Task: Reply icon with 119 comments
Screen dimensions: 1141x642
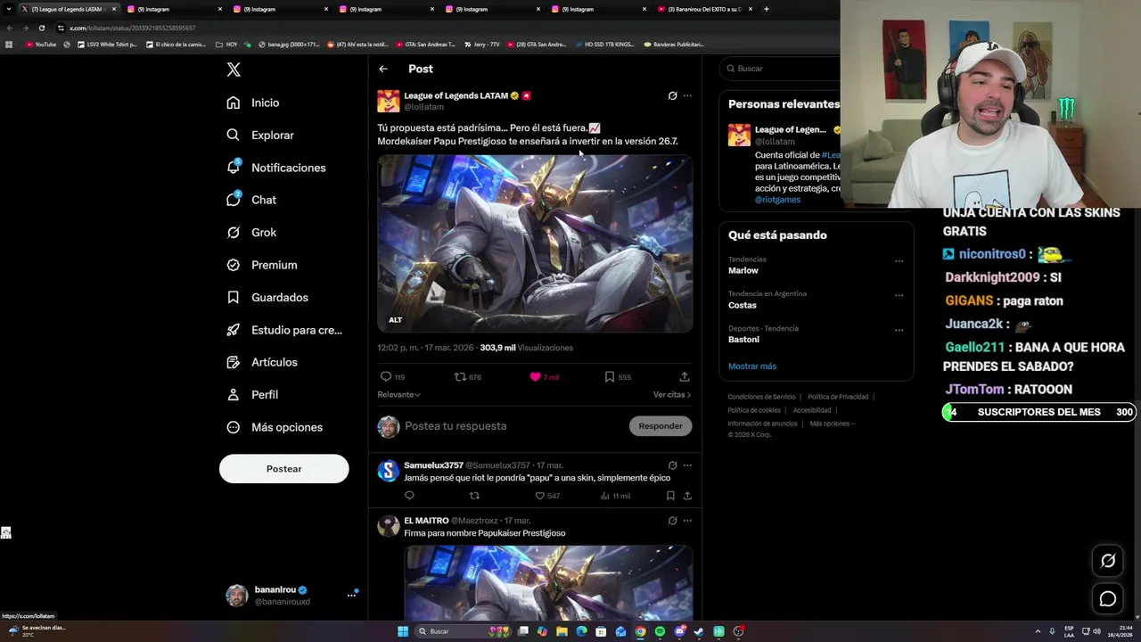Action: [392, 376]
